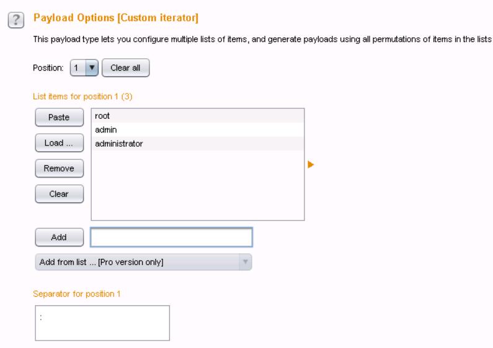Click the Payload Options [Custom iterator] heading
Viewport: 493px width, 348px height.
[x=115, y=19]
